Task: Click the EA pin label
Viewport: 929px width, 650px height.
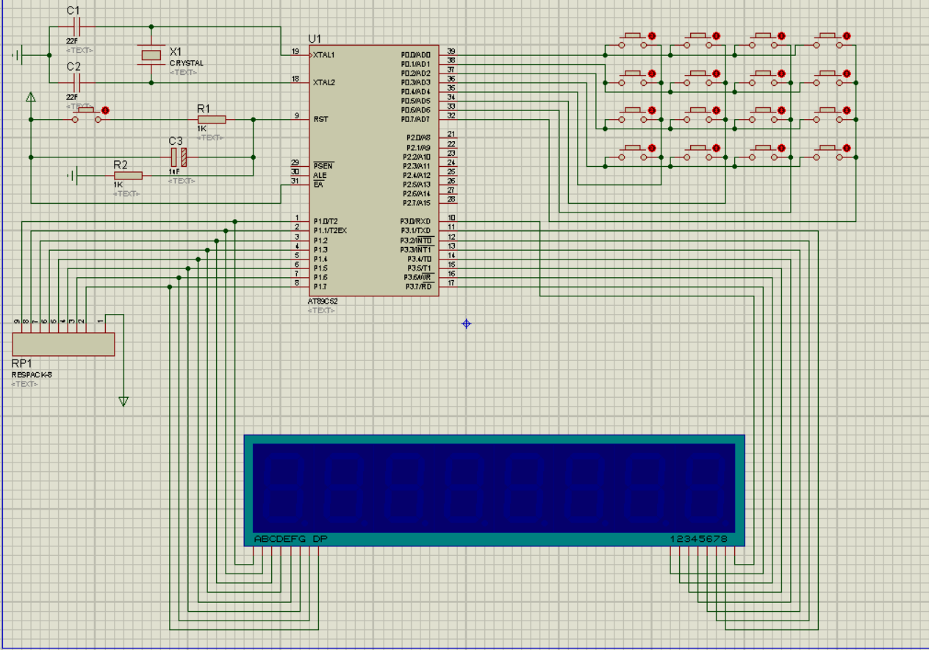Action: point(318,185)
